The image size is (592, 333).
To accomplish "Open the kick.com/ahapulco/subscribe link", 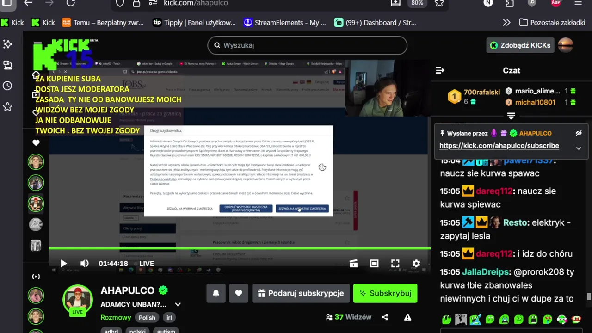I will click(499, 146).
